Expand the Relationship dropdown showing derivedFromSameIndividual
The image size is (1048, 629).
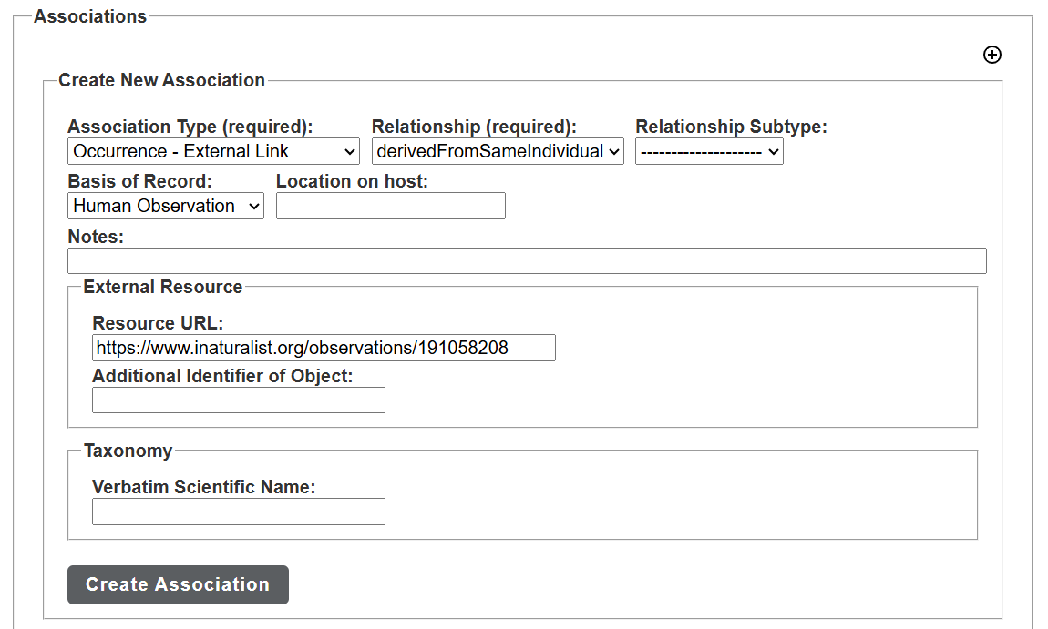point(498,151)
